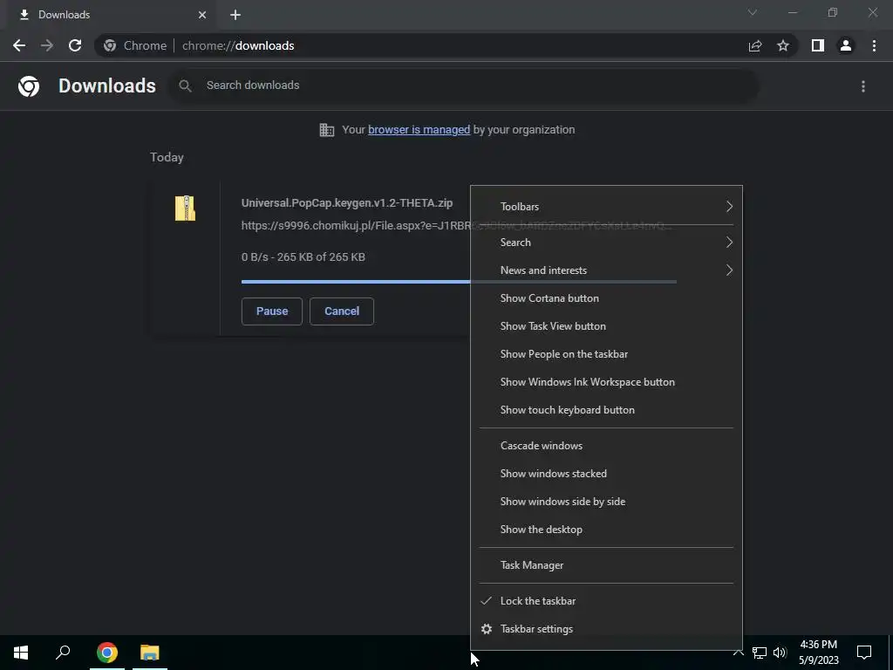The width and height of the screenshot is (893, 670).
Task: Open the 'browser is managed' link
Action: coord(419,130)
